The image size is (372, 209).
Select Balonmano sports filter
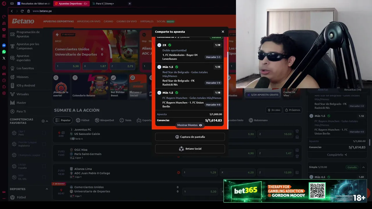coord(258,120)
